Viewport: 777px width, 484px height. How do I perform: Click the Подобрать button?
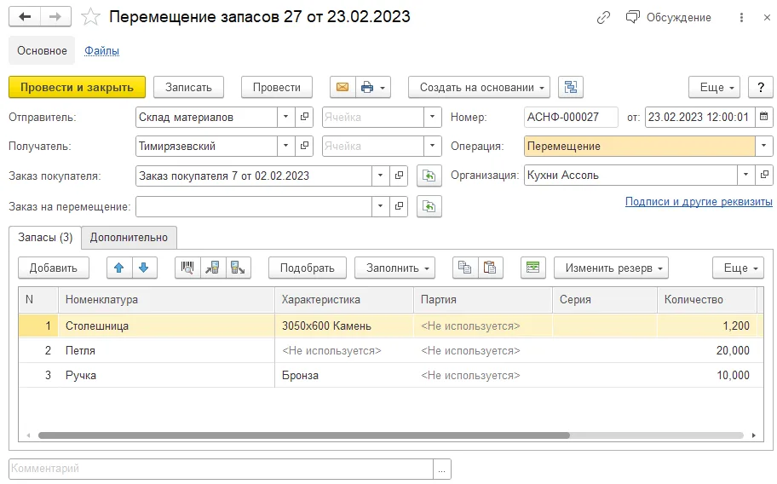coord(308,268)
